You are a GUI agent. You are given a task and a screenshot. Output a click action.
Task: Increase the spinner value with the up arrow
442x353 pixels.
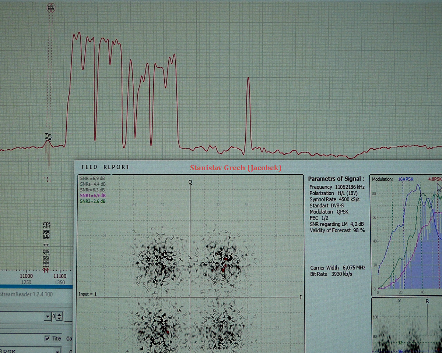(x=59, y=314)
